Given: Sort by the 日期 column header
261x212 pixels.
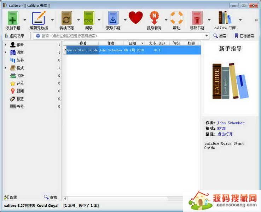Looking at the screenshot, I should coord(132,43).
